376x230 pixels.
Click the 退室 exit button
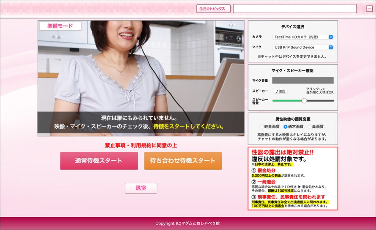[x=141, y=188]
